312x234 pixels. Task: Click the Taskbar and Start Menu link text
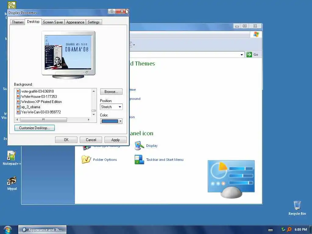[x=165, y=160]
